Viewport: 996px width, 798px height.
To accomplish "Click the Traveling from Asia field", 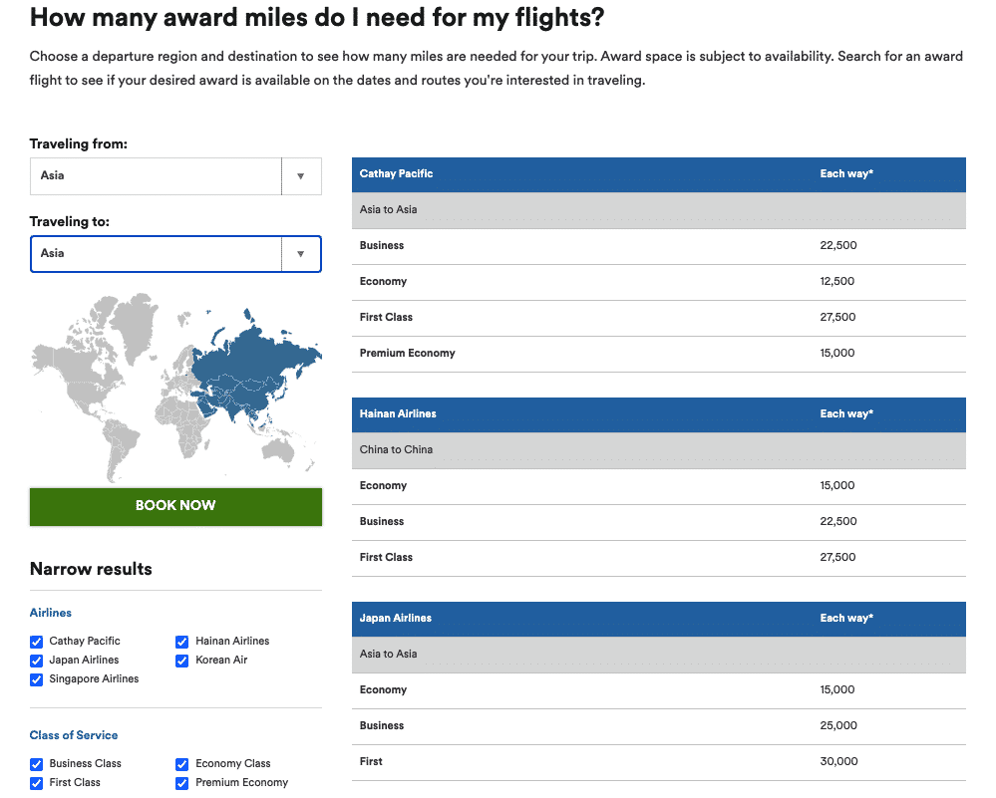I will pyautogui.click(x=175, y=176).
